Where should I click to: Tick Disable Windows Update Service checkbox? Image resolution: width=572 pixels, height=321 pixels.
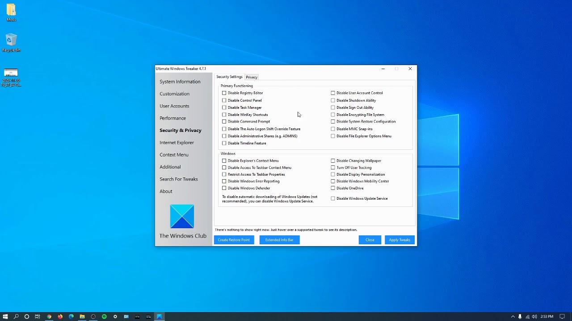(x=333, y=198)
